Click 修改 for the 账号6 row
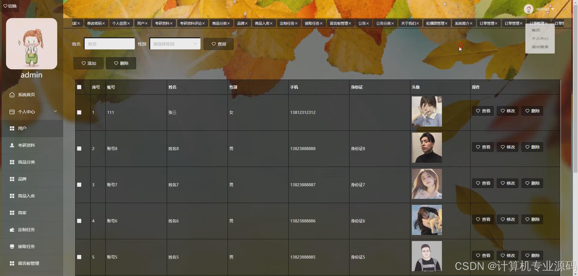This screenshot has height=276, width=578. coord(508,219)
